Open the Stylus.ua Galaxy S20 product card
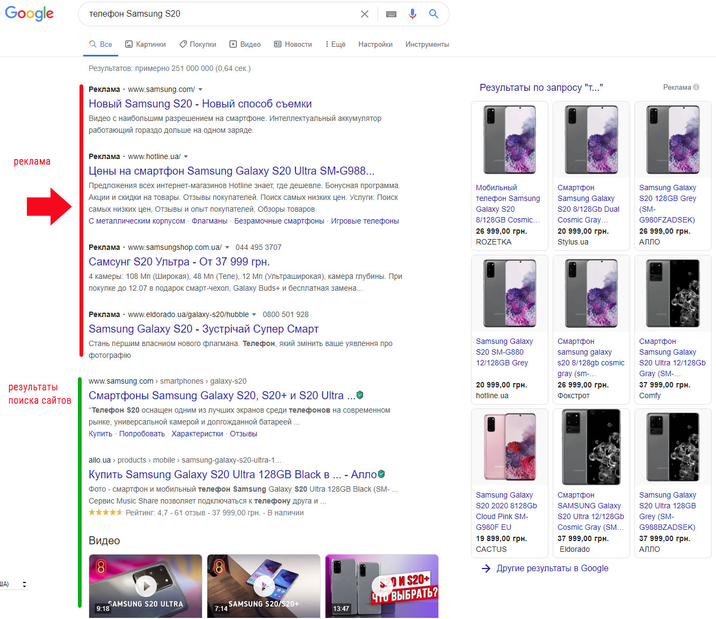The height and width of the screenshot is (619, 716). point(591,176)
